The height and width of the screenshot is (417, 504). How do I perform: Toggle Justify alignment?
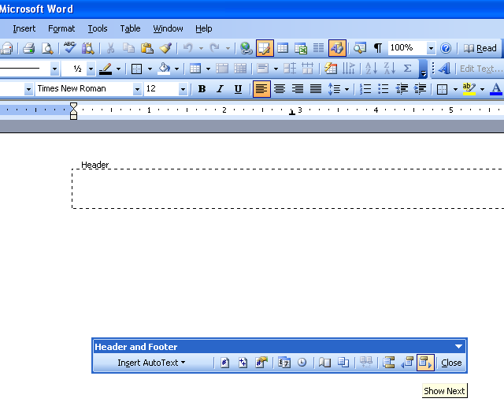pos(316,89)
